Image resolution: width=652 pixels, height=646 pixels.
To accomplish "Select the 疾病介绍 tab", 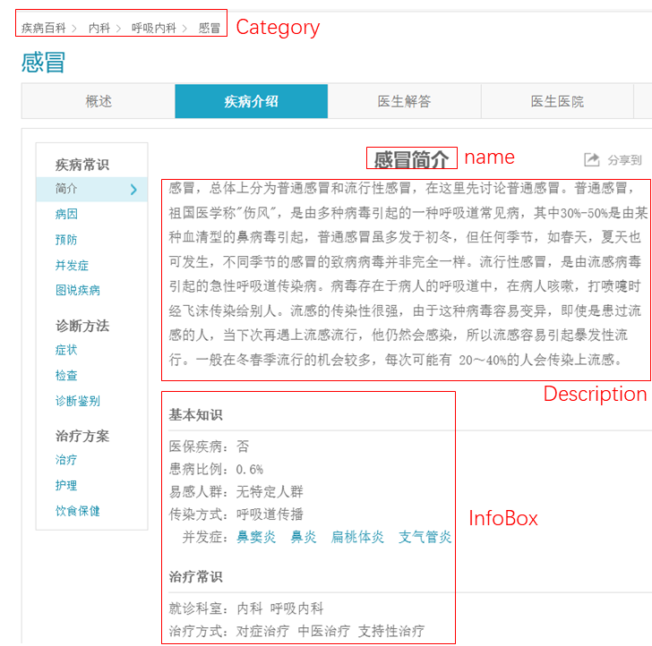I will 251,101.
